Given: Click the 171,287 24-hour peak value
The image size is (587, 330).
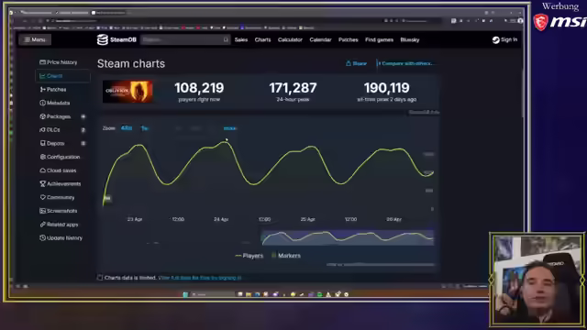Looking at the screenshot, I should click(x=293, y=88).
